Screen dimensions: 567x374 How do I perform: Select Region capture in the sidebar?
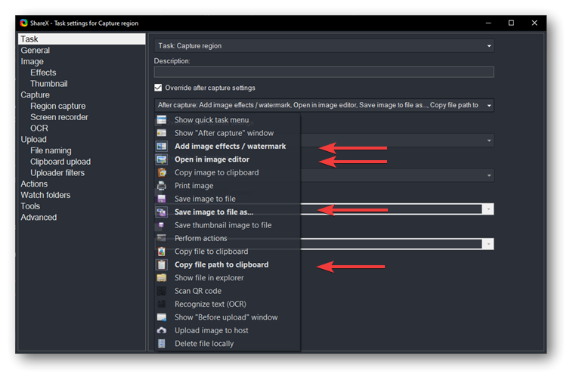58,107
